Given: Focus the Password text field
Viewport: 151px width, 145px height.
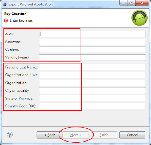Looking at the screenshot, I should [x=92, y=42].
